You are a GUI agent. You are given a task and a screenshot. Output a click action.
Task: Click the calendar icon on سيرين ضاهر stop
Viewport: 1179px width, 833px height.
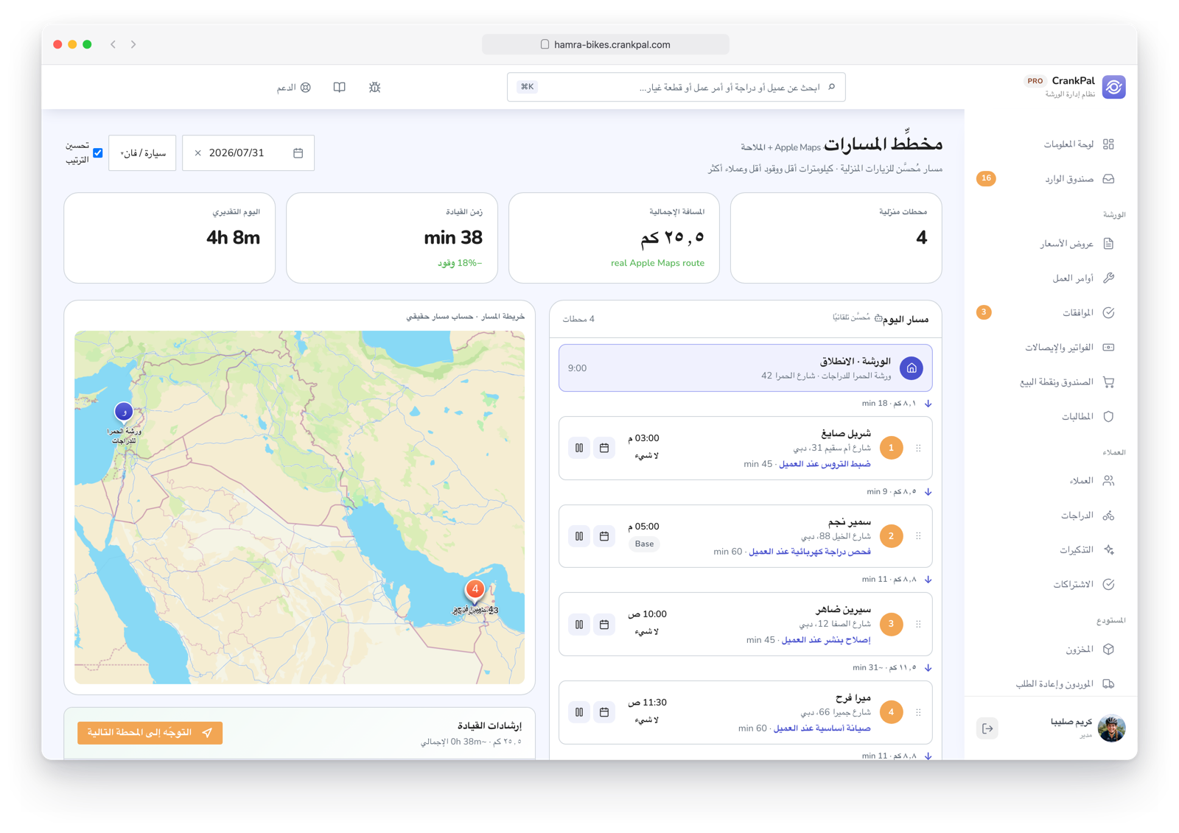click(604, 625)
